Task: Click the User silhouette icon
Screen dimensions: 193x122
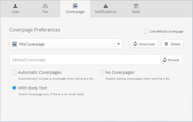Action: pos(15,6)
